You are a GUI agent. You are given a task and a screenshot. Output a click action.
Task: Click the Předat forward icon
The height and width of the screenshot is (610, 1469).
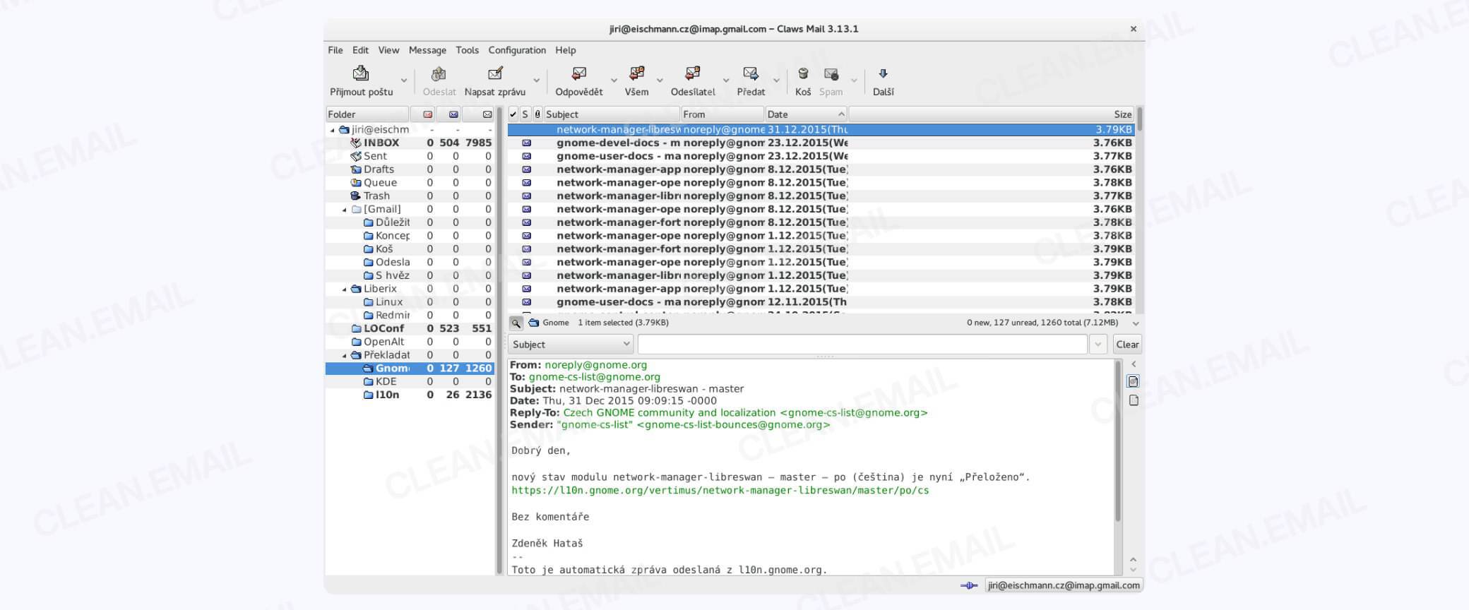[750, 73]
